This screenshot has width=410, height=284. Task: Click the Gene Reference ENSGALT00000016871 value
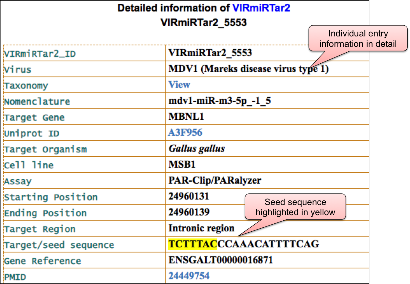[221, 260]
